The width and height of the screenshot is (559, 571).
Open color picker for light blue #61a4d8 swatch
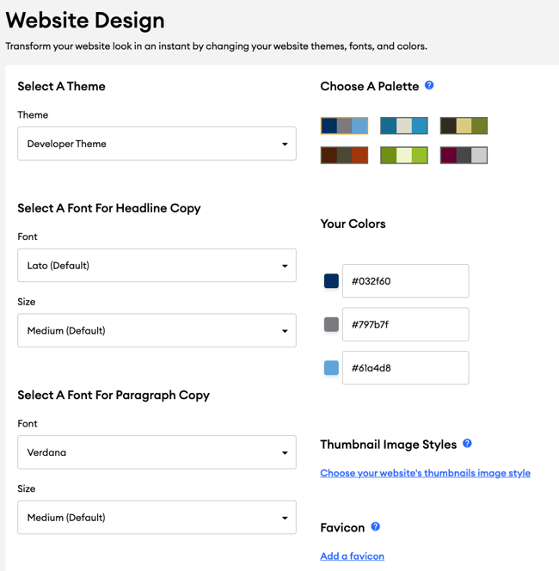click(x=331, y=368)
